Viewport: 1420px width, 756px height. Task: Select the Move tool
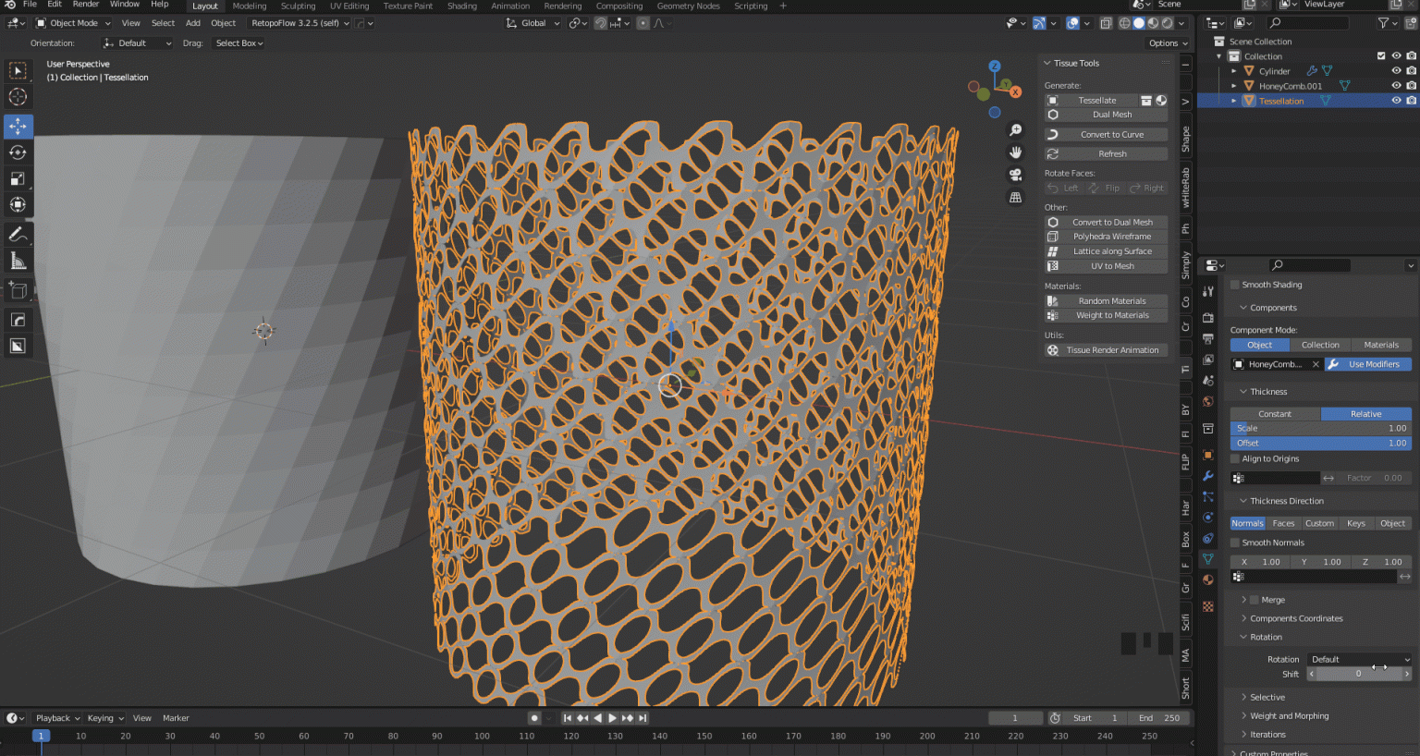[18, 126]
